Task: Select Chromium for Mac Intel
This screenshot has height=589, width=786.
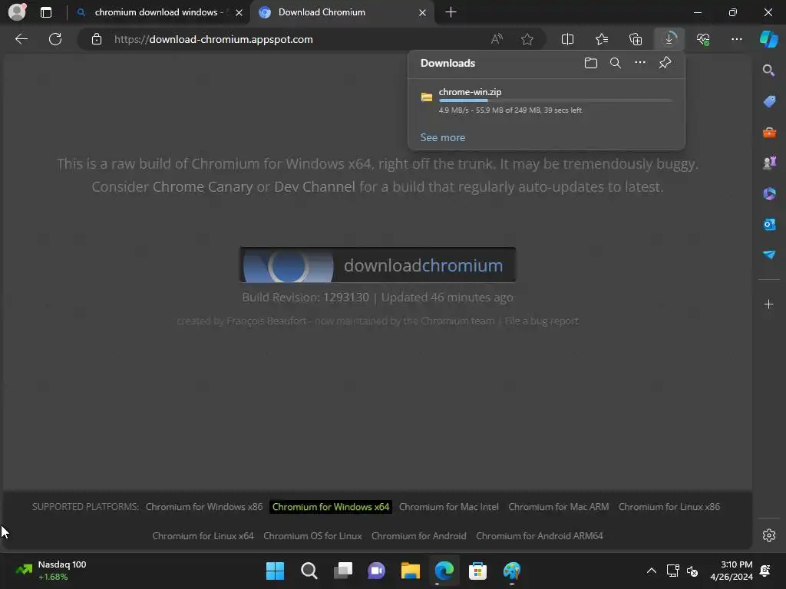Action: pos(448,507)
